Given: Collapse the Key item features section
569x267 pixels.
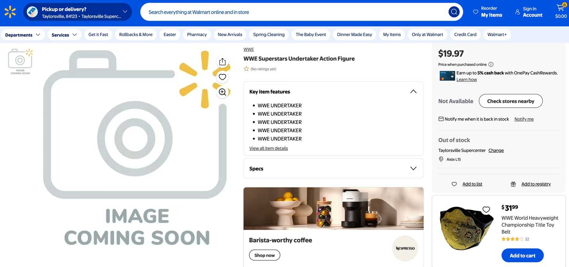Looking at the screenshot, I should click(413, 92).
